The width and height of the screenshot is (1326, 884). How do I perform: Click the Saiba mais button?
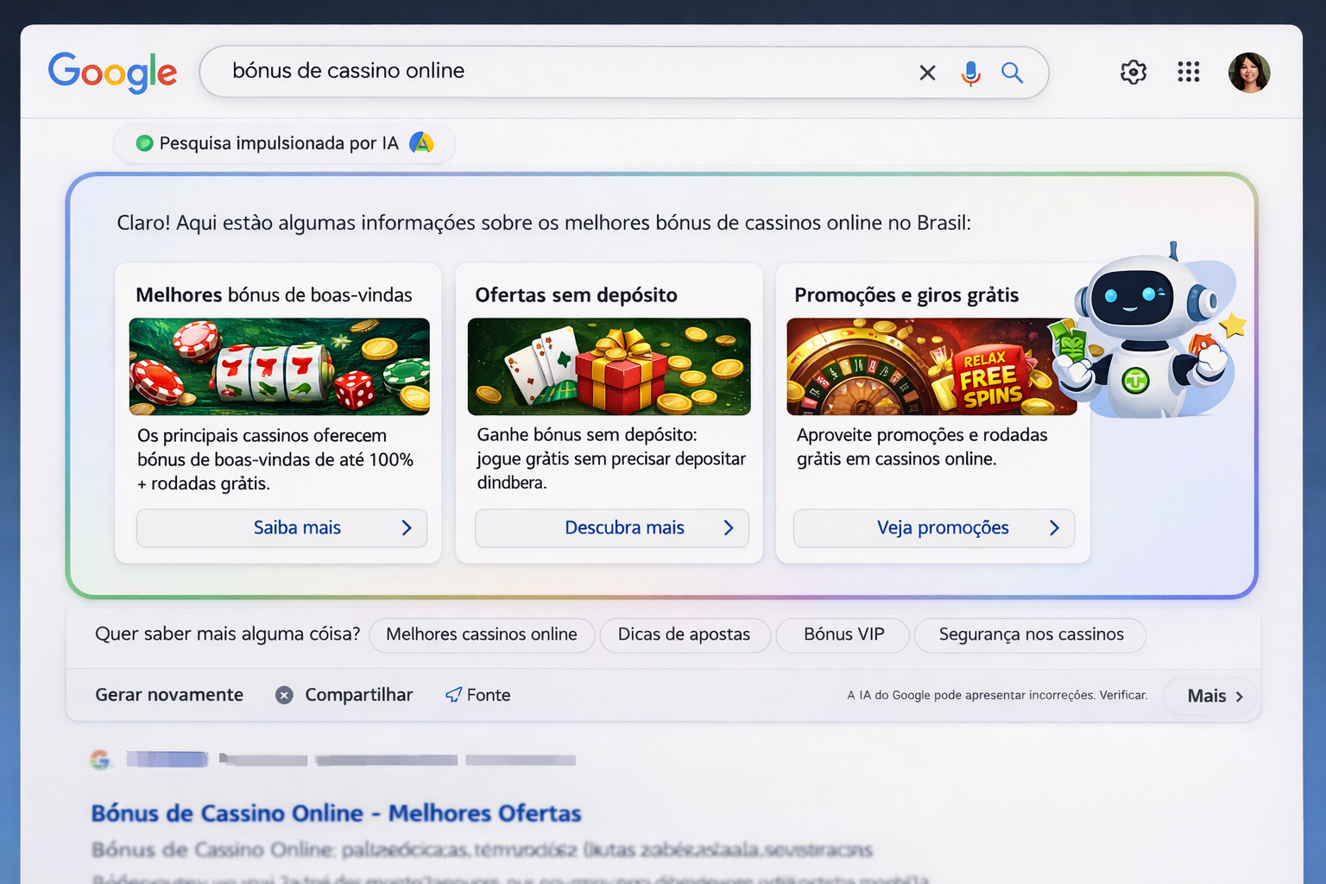281,528
